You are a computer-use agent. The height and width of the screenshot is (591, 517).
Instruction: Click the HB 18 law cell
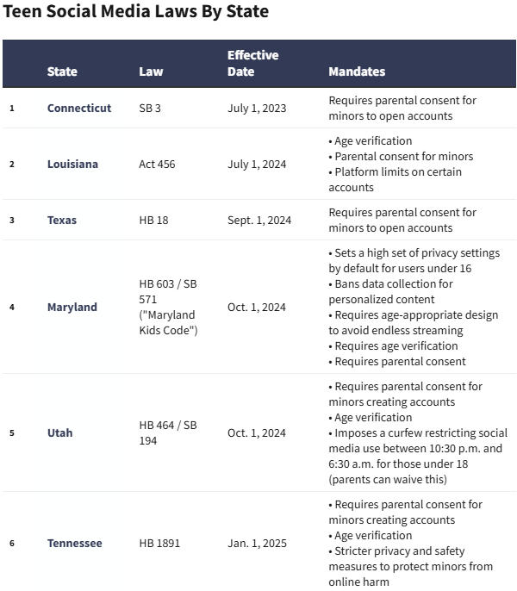(153, 221)
